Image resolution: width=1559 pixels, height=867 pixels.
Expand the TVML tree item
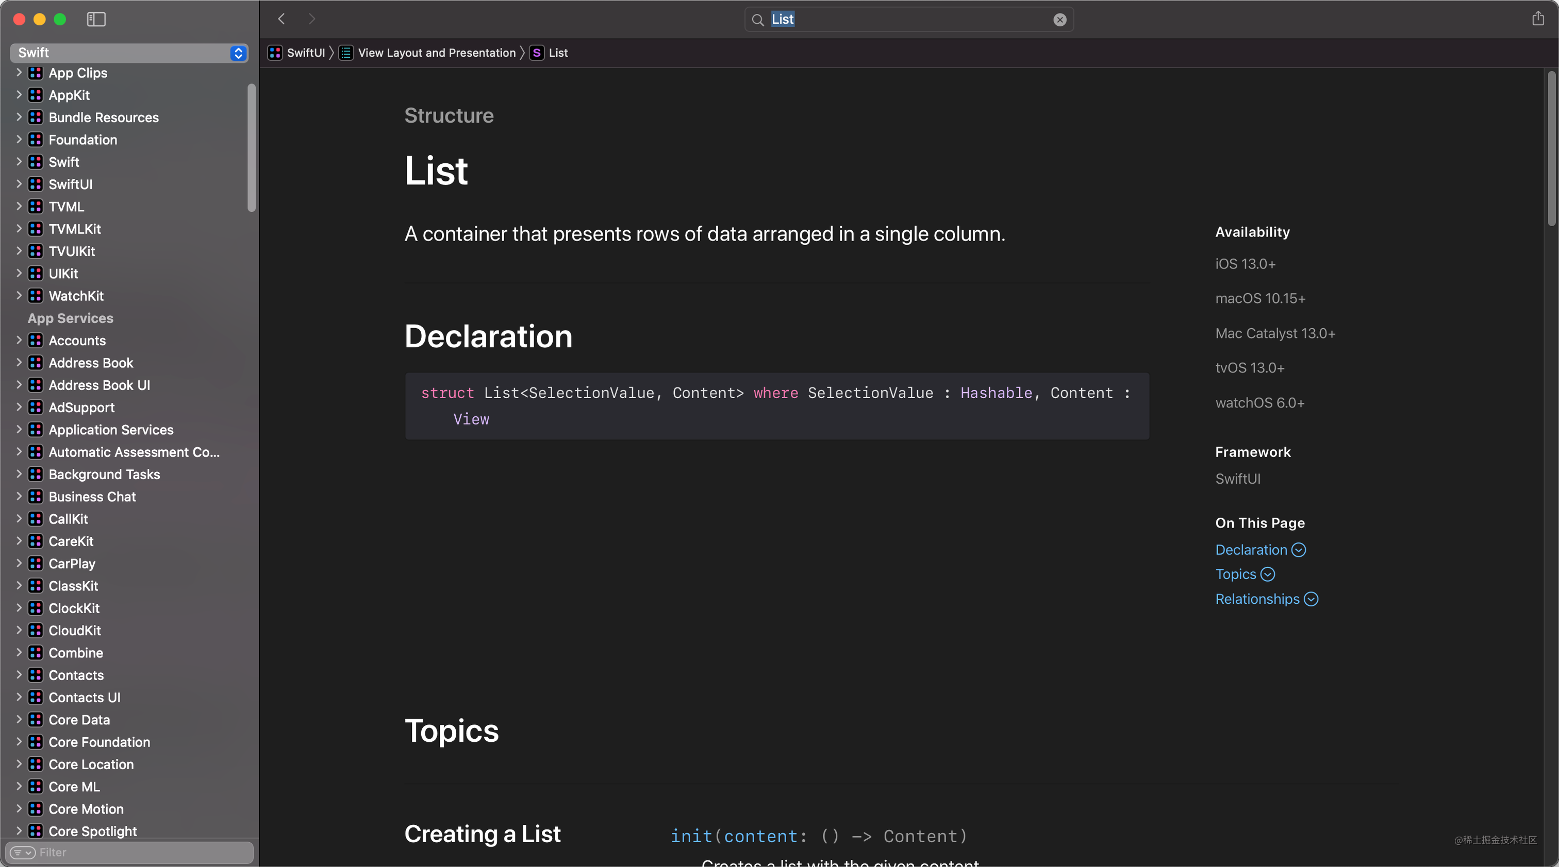click(x=19, y=207)
